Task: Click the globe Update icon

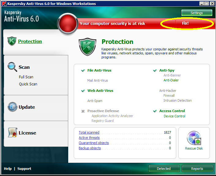Action: click(13, 107)
